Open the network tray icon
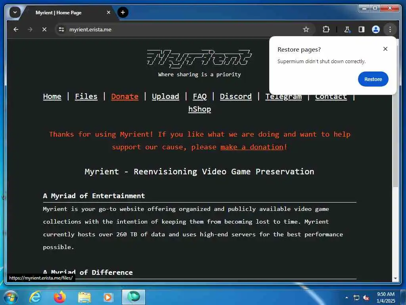Viewport: 406px width, 305px height. [x=356, y=298]
